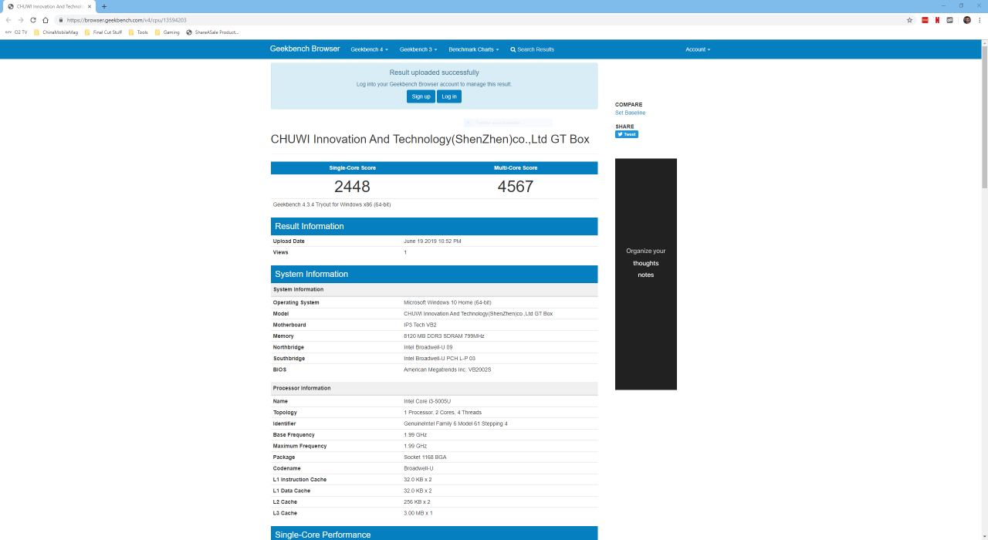Share result with the Tweet button
Screen dimensions: 988x540
(x=627, y=134)
